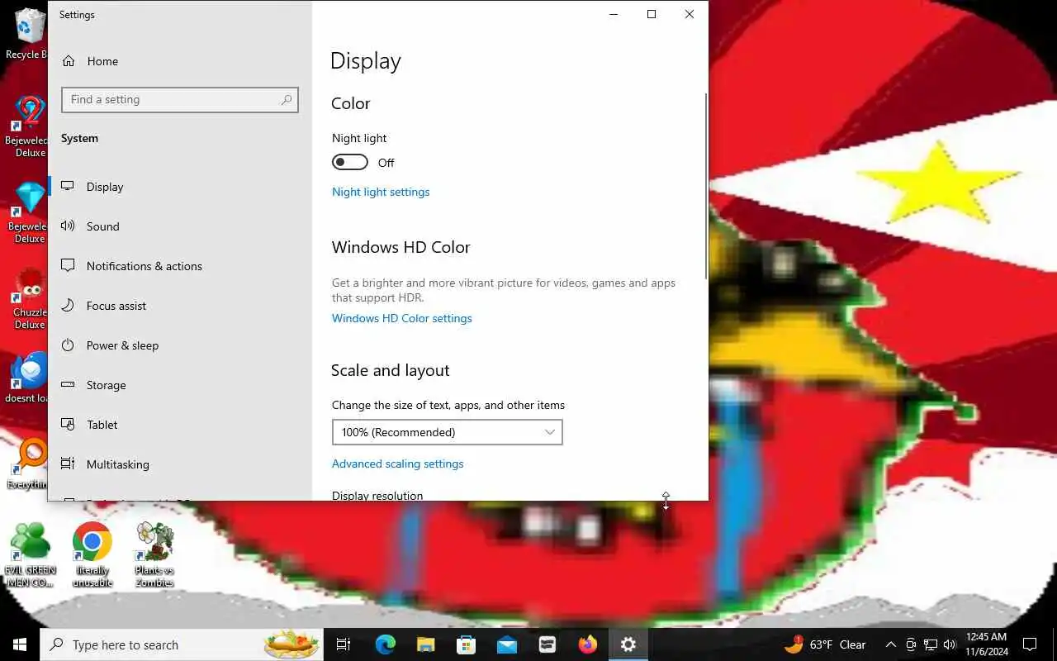1057x661 pixels.
Task: Open Windows HD Color settings link
Action: click(x=402, y=318)
